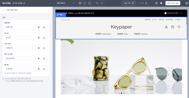
Task: Bold the 고객센터 menu text
Action: 39,69
